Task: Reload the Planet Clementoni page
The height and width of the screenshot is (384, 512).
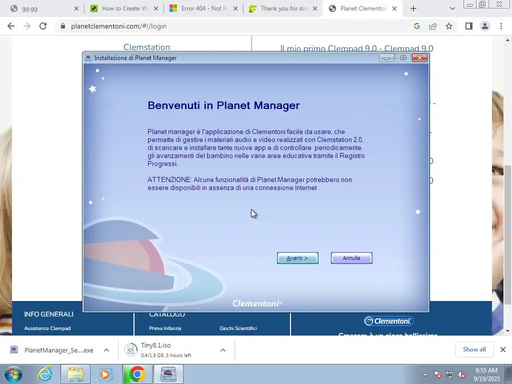Action: point(43,26)
